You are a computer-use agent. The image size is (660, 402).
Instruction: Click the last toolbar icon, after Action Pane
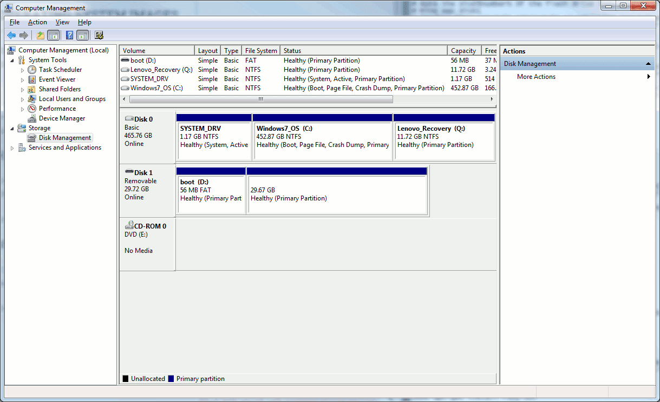(99, 36)
